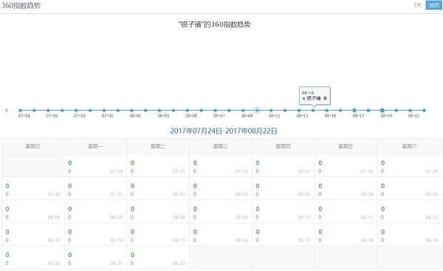The image size is (443, 271).
Task: Click the chart data point above 08-03
Action: (159, 111)
